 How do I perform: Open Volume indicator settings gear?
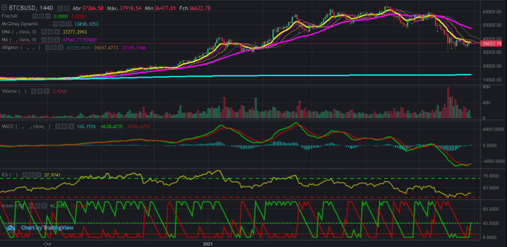40,91
